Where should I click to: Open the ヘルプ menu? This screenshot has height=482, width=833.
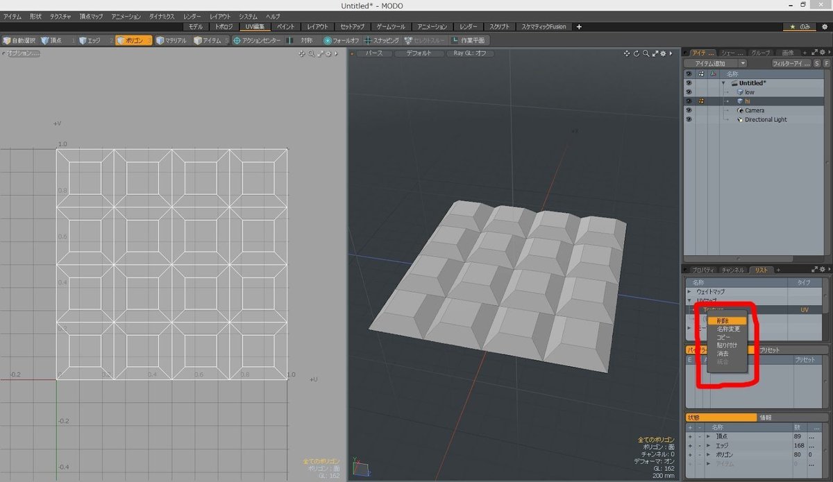tap(273, 16)
